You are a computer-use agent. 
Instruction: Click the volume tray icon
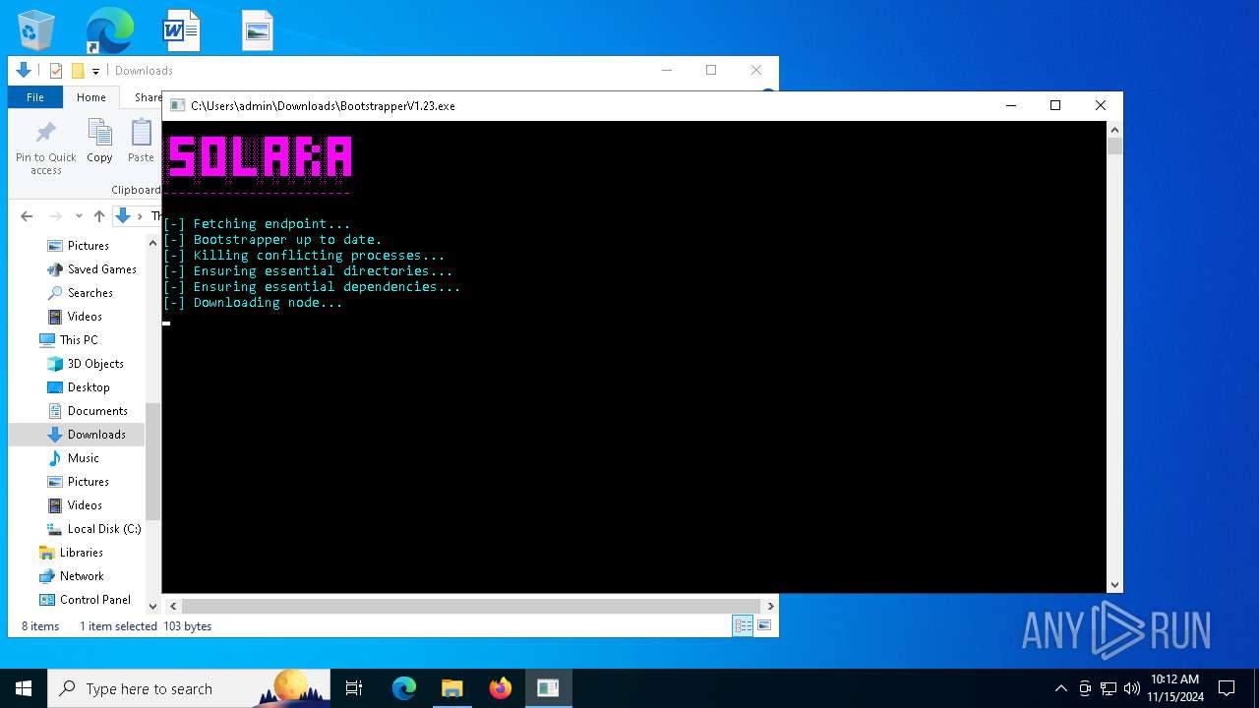click(1131, 688)
